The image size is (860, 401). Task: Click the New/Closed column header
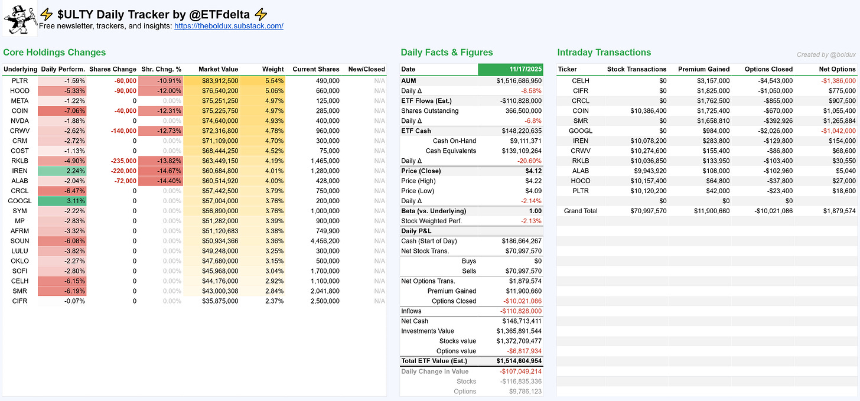(x=366, y=69)
